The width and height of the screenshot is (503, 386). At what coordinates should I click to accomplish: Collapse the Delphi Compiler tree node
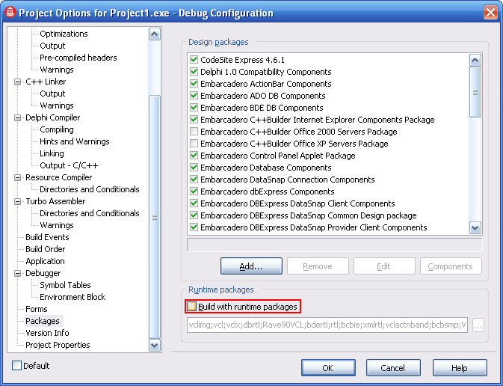point(18,117)
